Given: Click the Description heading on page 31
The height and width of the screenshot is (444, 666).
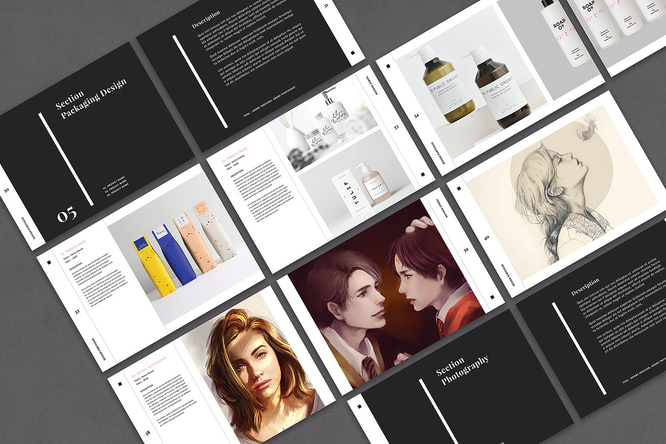Looking at the screenshot, I should click(x=206, y=19).
